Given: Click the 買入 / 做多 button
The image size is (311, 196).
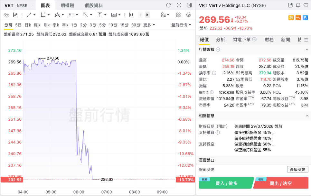Looking at the screenshot, I should point(226,183).
